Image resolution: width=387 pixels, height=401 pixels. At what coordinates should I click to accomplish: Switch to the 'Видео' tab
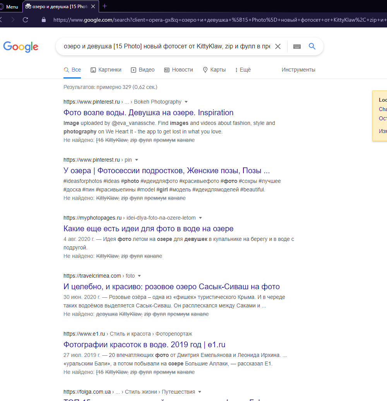click(142, 70)
